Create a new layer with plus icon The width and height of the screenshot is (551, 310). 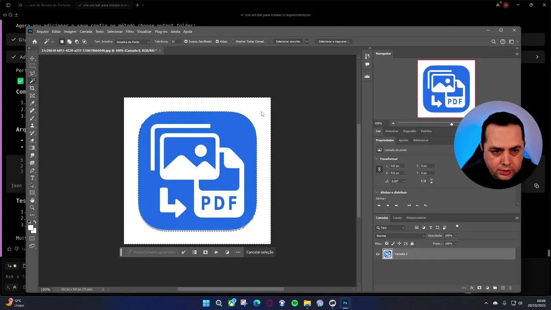click(503, 288)
